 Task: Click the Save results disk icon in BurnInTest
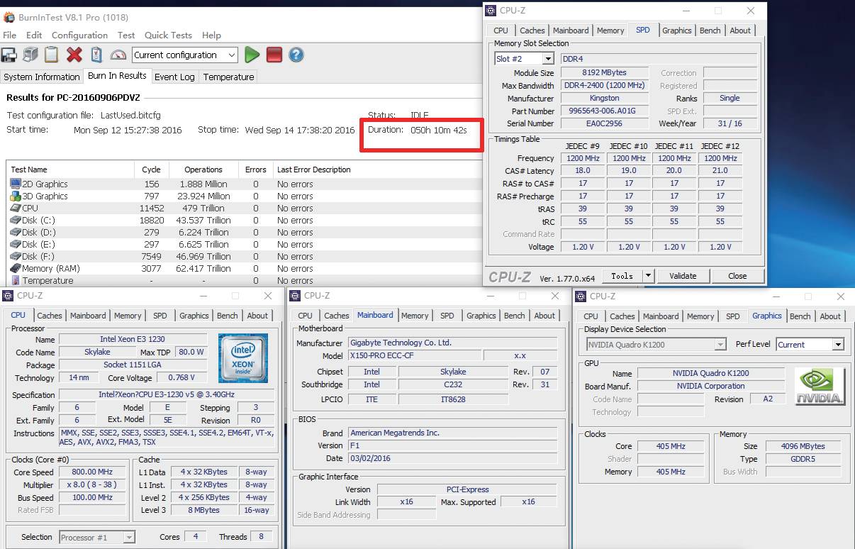coord(9,55)
